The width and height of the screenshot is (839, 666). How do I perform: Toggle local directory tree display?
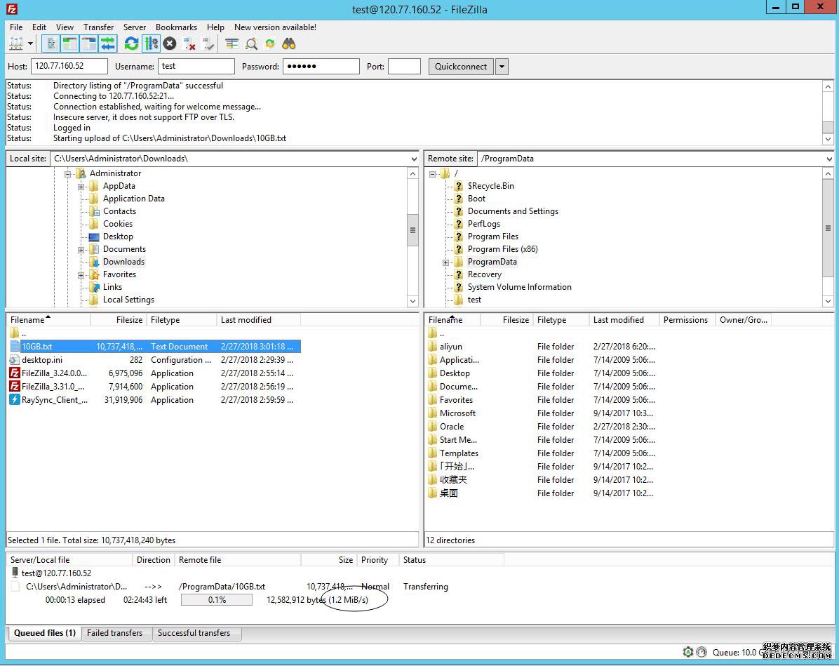point(69,44)
